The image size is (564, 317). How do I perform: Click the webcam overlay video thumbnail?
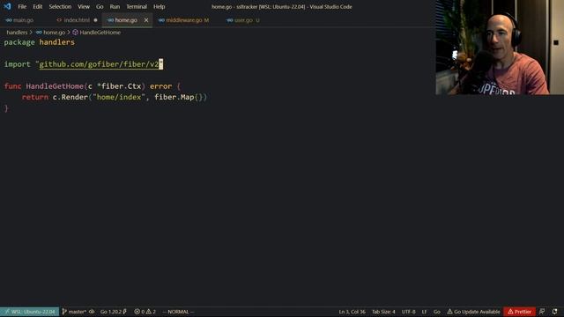pyautogui.click(x=500, y=47)
